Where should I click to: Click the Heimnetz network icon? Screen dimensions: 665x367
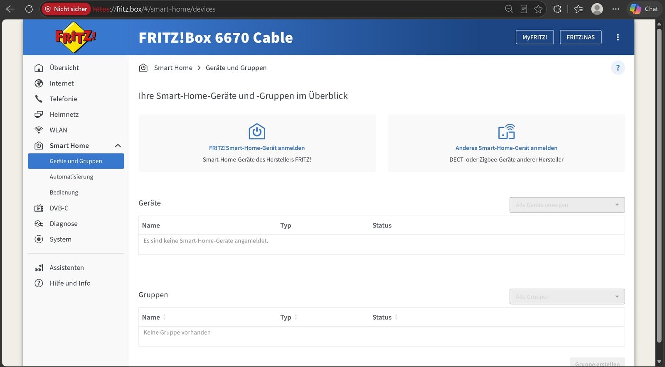tap(39, 115)
